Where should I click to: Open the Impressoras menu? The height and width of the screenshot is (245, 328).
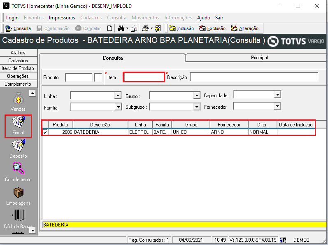62,18
